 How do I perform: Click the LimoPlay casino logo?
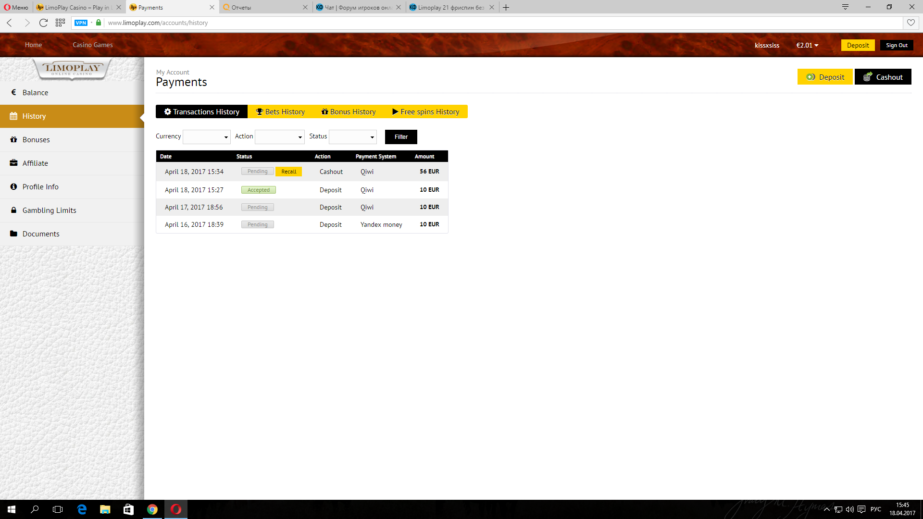(x=72, y=69)
